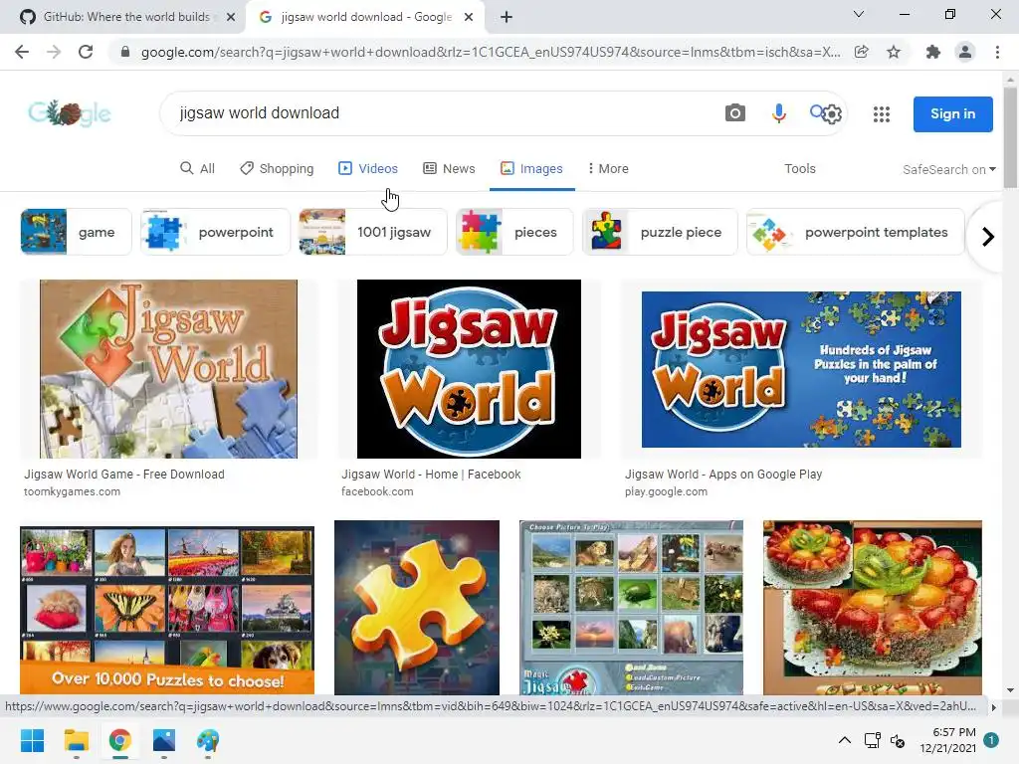Image resolution: width=1019 pixels, height=764 pixels.
Task: Close the GitHub tab
Action: (231, 17)
